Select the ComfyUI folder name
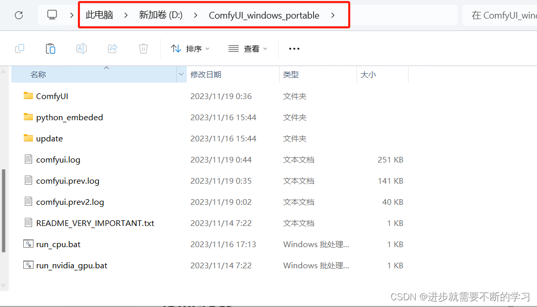This screenshot has width=537, height=307. click(52, 96)
